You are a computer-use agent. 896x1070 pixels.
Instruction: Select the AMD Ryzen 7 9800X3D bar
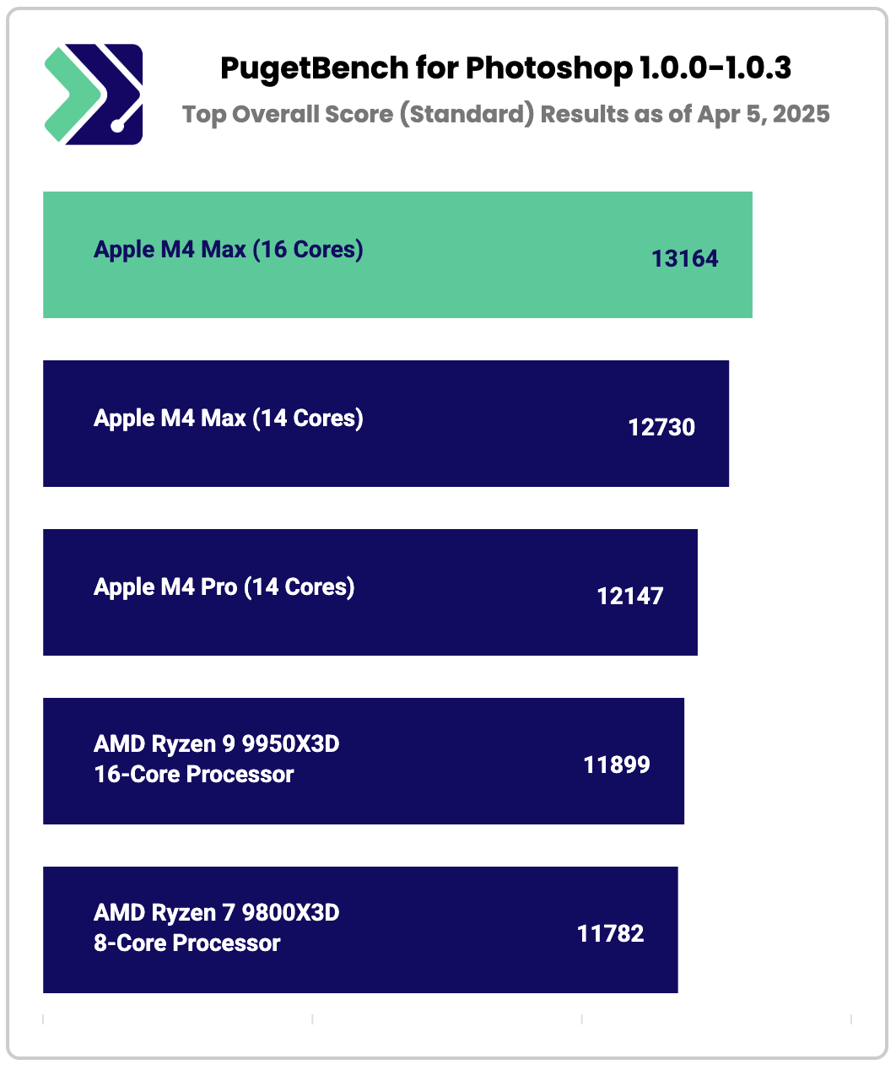(360, 930)
